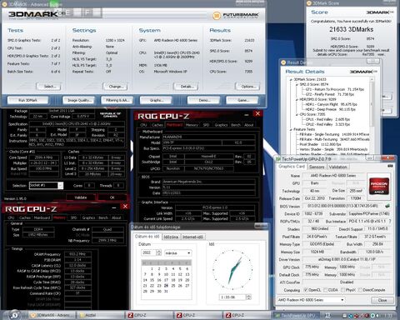Switch to the Sensors tab in GPU-Z
The height and width of the screenshot is (320, 400).
pyautogui.click(x=317, y=167)
